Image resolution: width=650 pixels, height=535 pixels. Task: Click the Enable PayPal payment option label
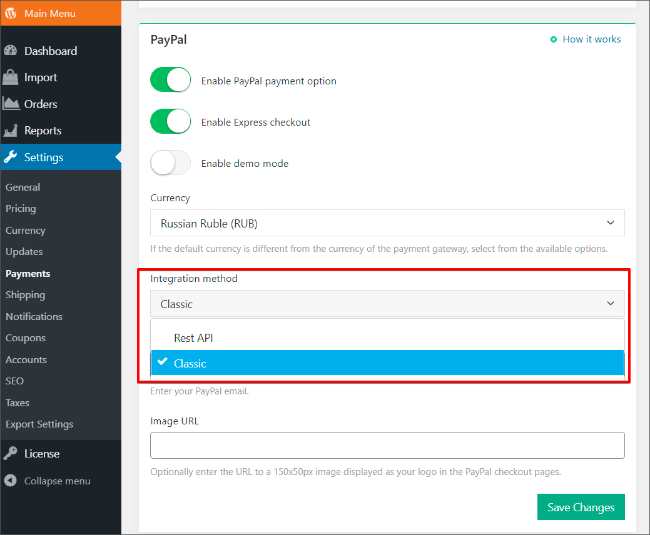tap(268, 81)
